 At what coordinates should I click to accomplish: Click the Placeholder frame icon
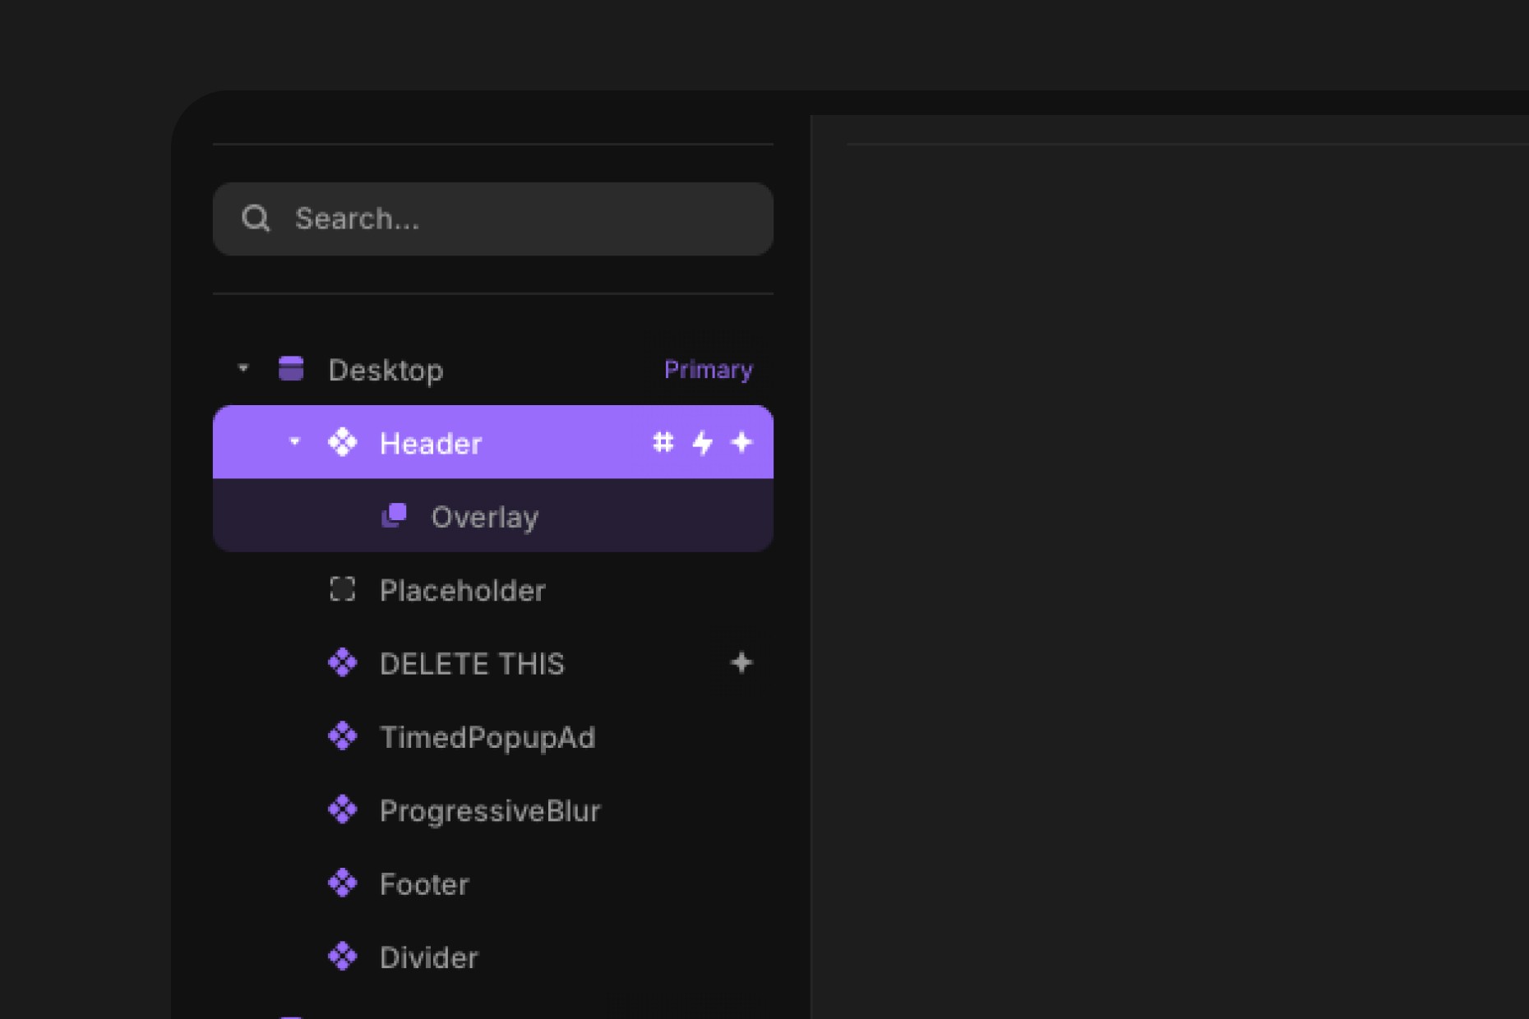tap(342, 589)
